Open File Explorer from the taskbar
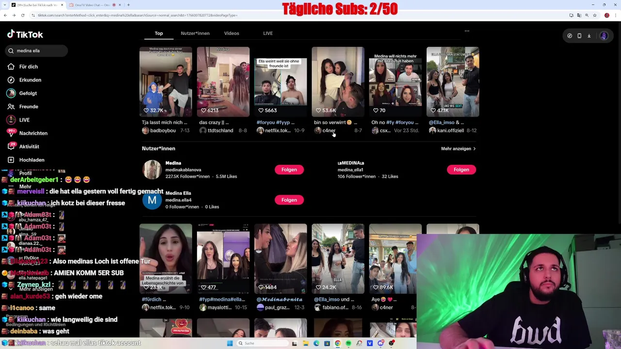This screenshot has height=349, width=621. click(306, 343)
